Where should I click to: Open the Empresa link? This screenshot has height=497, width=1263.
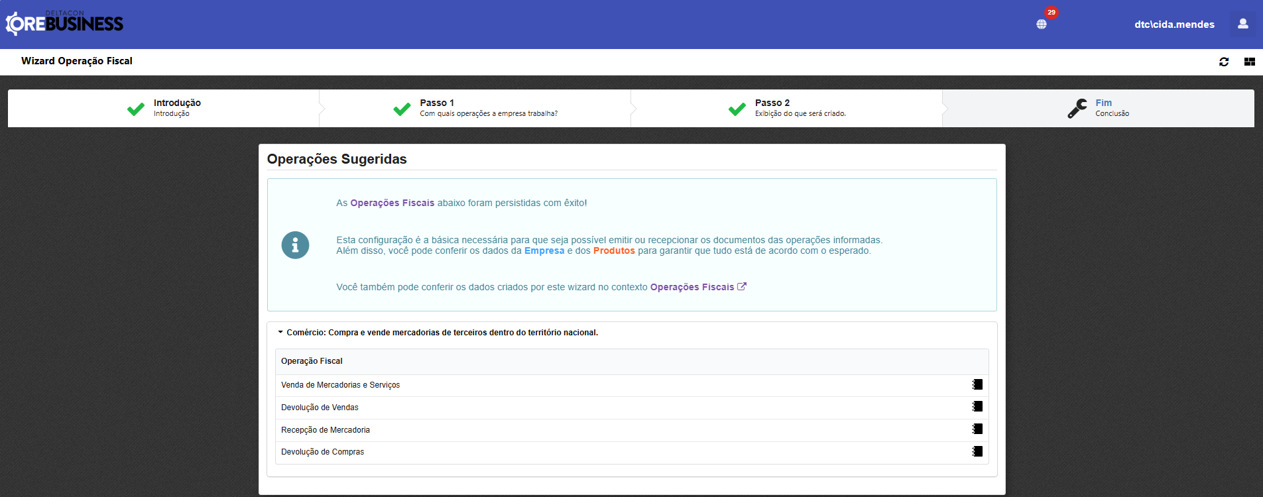[544, 251]
